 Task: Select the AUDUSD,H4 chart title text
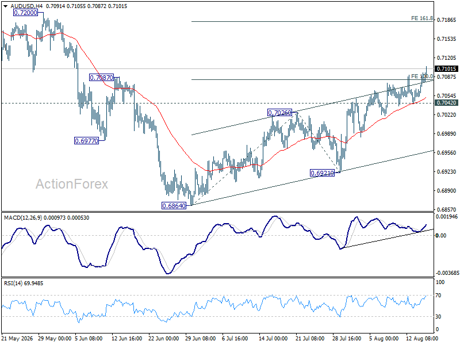24,6
